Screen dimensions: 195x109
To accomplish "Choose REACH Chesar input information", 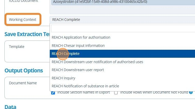I will tap(122, 46).
